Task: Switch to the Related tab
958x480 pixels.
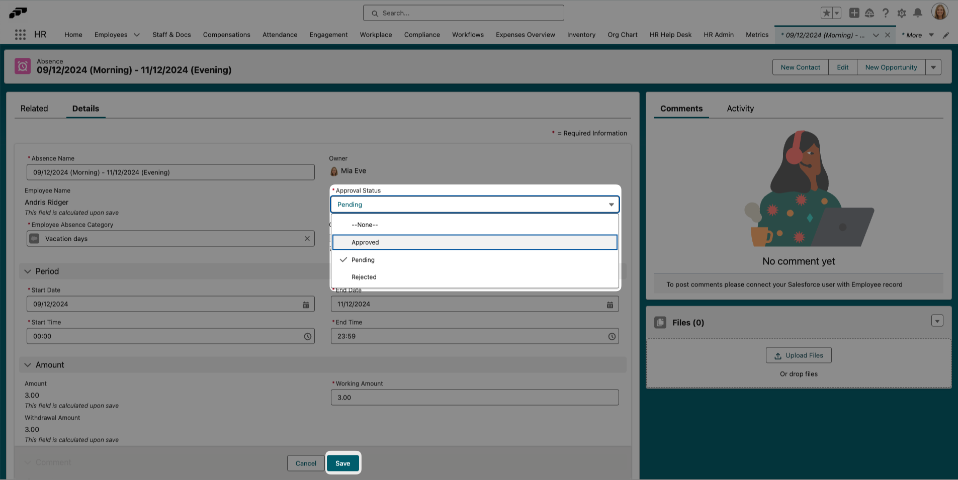Action: (x=34, y=109)
